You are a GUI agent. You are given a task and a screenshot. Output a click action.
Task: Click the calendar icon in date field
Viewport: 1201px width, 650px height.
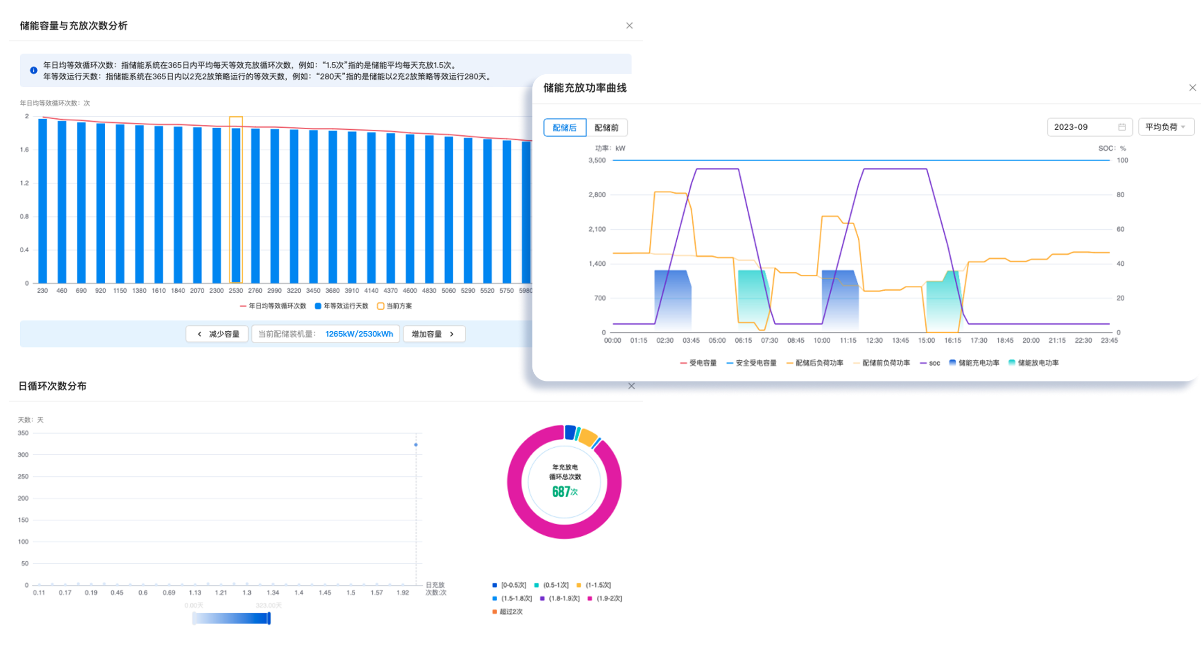click(x=1121, y=127)
